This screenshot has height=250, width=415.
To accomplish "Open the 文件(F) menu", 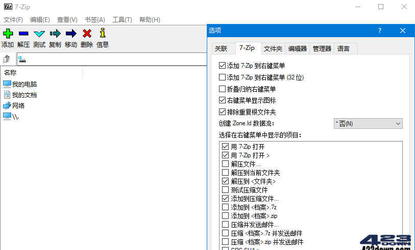I will (x=13, y=20).
